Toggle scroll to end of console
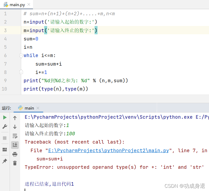This screenshot has width=209, height=191. click(15, 145)
